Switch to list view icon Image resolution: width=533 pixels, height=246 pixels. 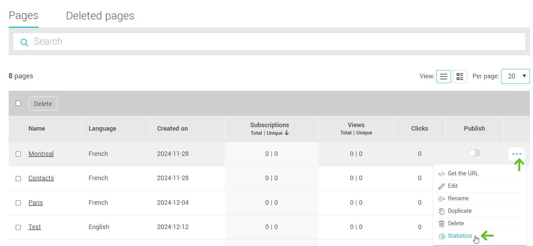coord(443,77)
